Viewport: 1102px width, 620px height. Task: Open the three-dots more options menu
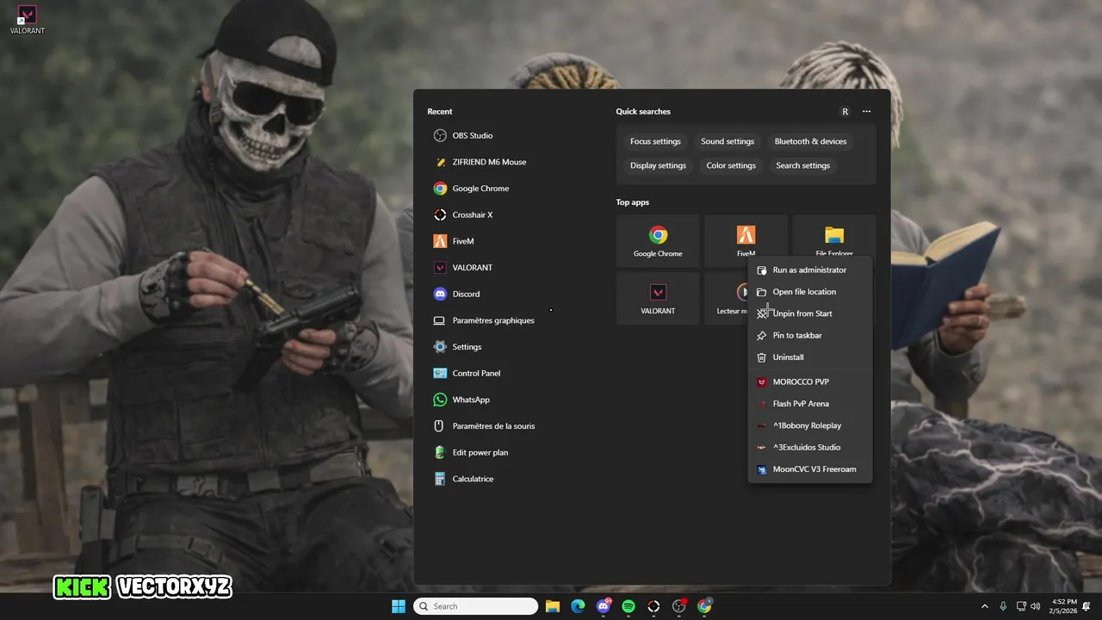point(867,111)
